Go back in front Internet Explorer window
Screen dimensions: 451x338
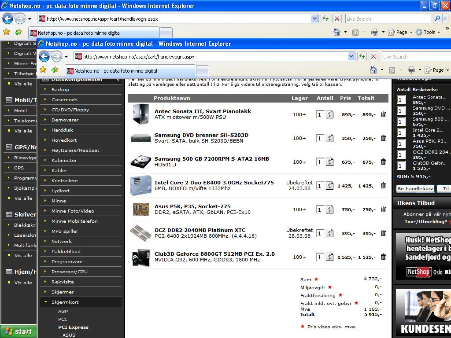click(44, 57)
